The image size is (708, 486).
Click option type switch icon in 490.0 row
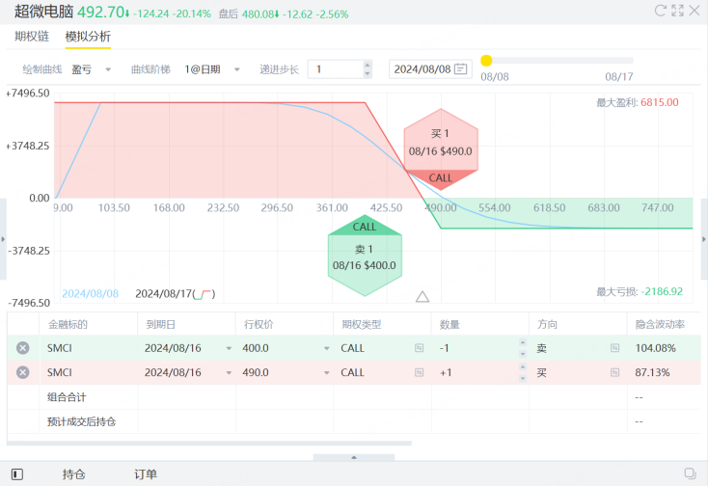point(419,372)
